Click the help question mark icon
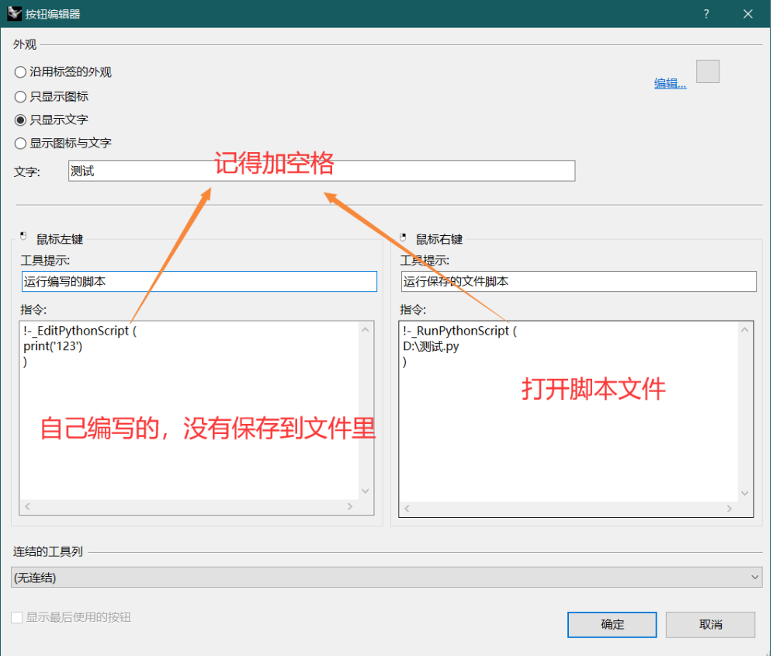The image size is (773, 656). 705,14
